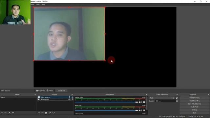Select the webcam source in the preview canvas
210x118 pixels.
click(69, 34)
